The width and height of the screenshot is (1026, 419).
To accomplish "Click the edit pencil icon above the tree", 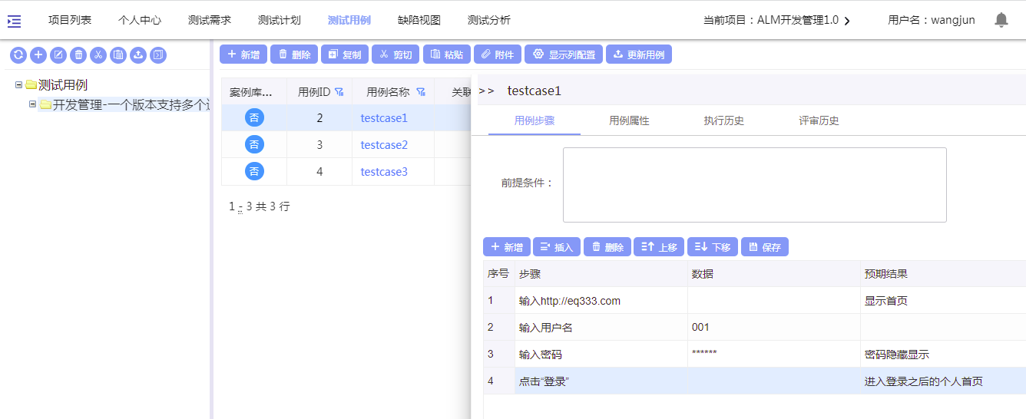I will click(58, 54).
